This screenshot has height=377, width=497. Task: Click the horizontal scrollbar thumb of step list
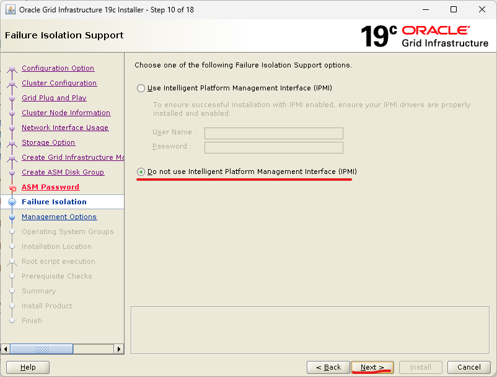[42, 349]
